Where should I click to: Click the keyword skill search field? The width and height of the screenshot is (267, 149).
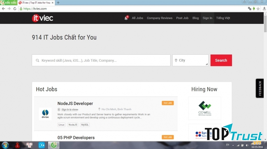point(101,60)
